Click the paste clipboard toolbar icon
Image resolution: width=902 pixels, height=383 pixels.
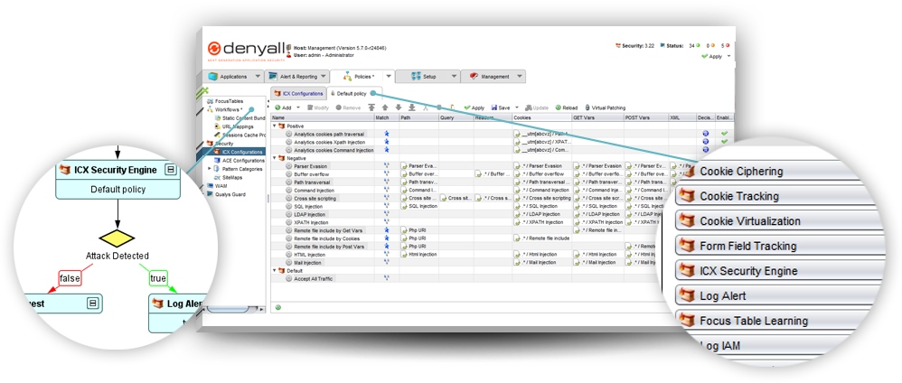[x=452, y=107]
